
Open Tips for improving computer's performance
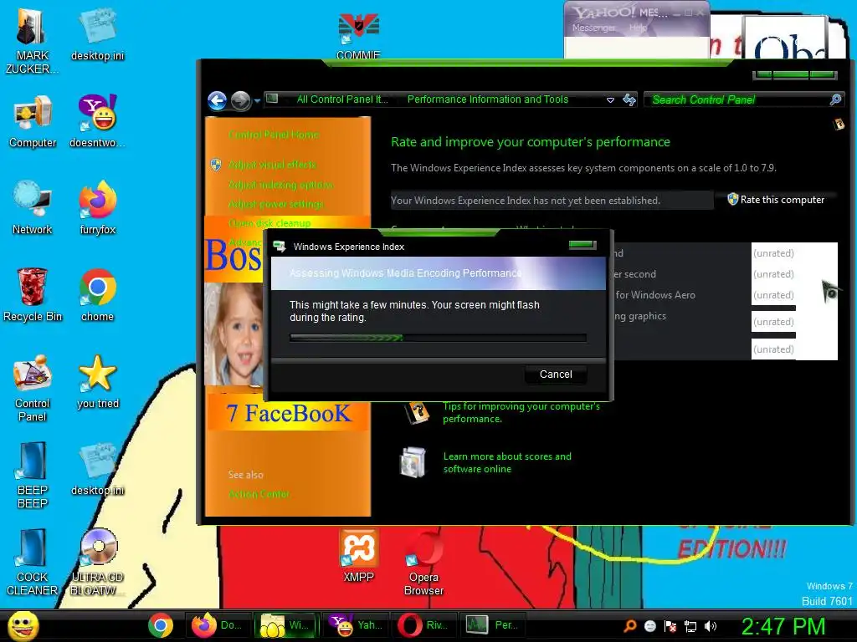521,413
